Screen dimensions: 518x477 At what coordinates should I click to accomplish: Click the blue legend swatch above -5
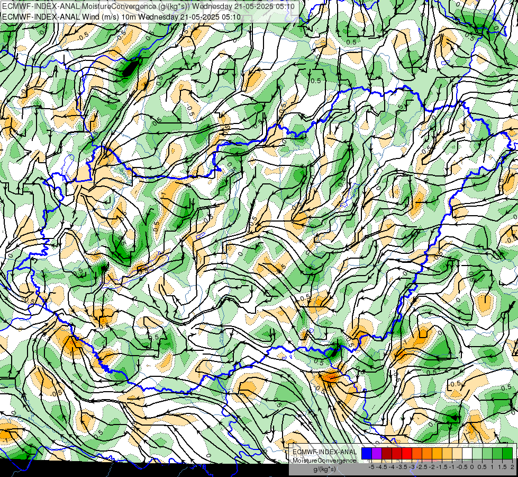tap(367, 454)
